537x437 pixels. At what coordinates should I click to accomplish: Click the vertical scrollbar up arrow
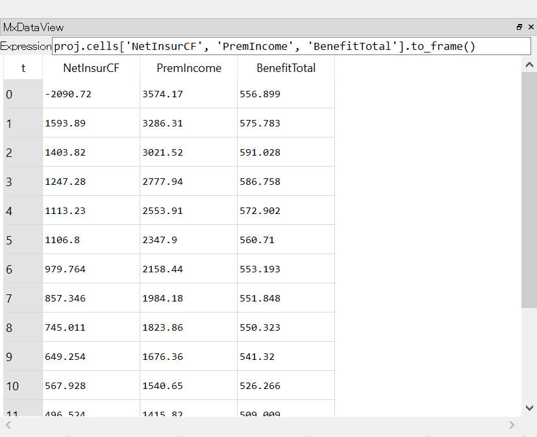click(529, 65)
